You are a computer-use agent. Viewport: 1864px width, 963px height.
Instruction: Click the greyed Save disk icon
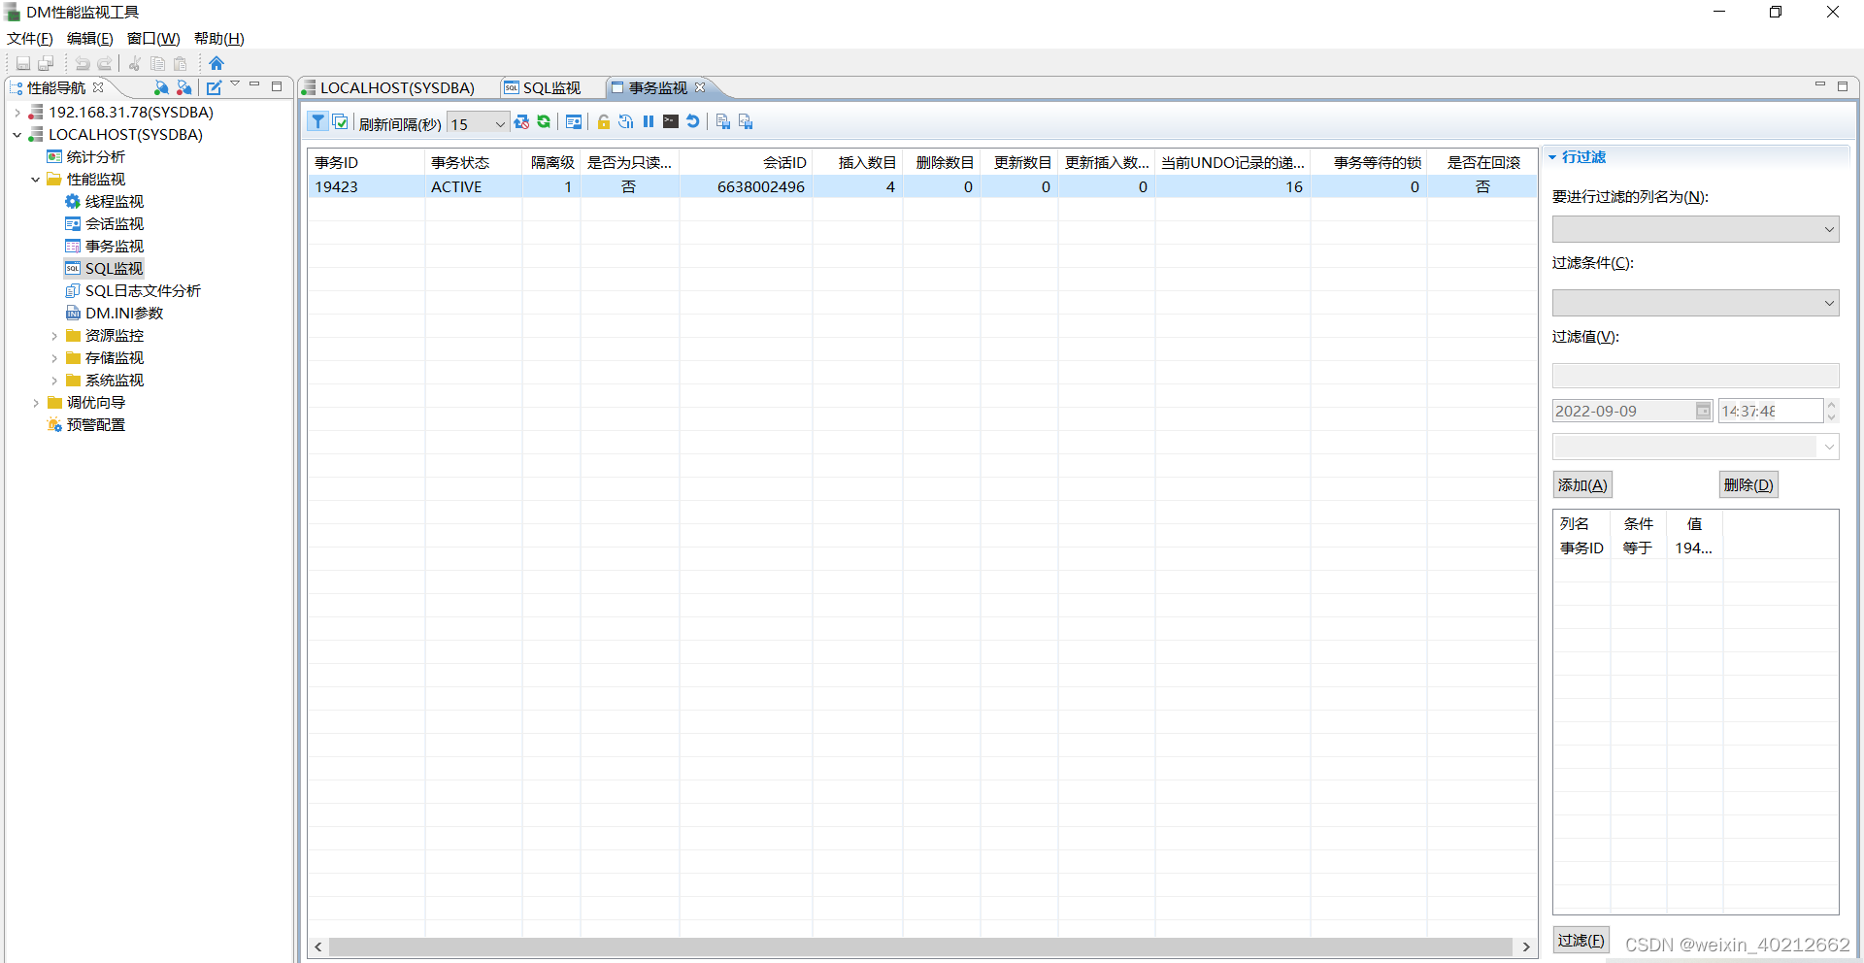(23, 63)
